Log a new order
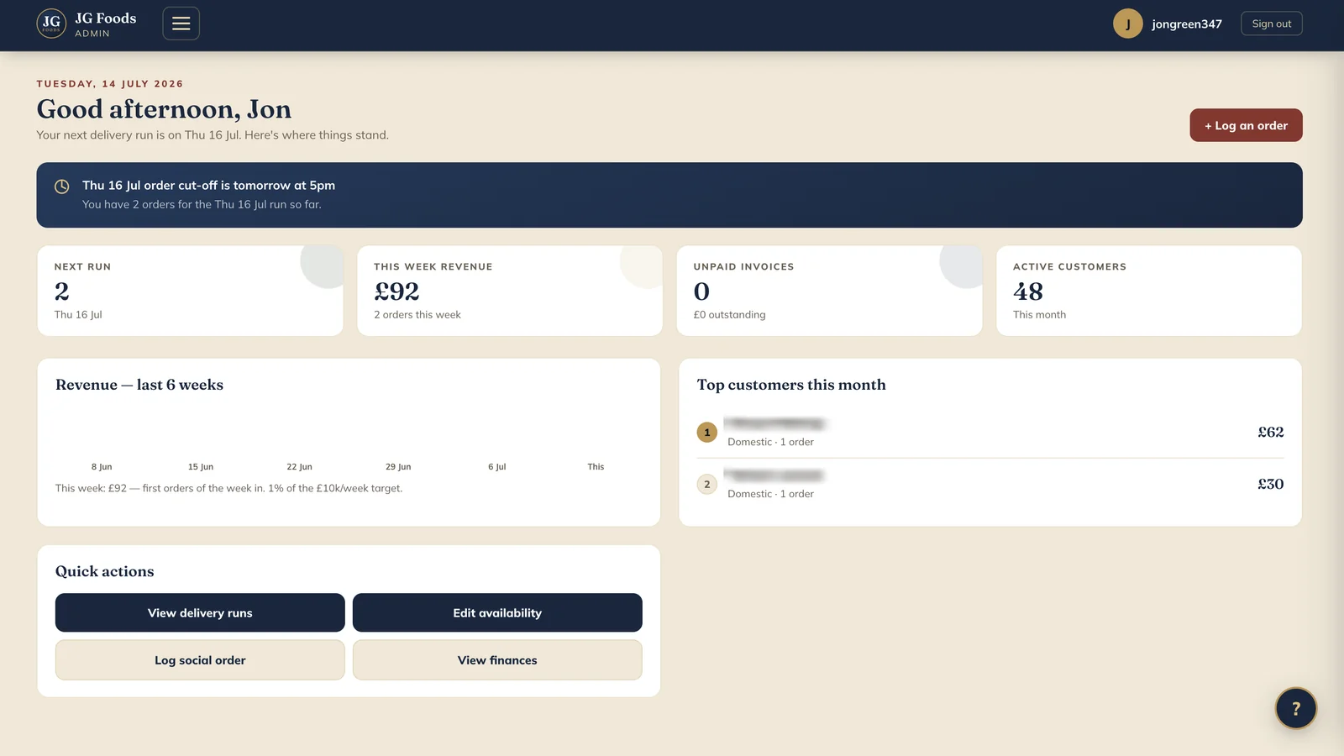1344x756 pixels. point(1246,125)
